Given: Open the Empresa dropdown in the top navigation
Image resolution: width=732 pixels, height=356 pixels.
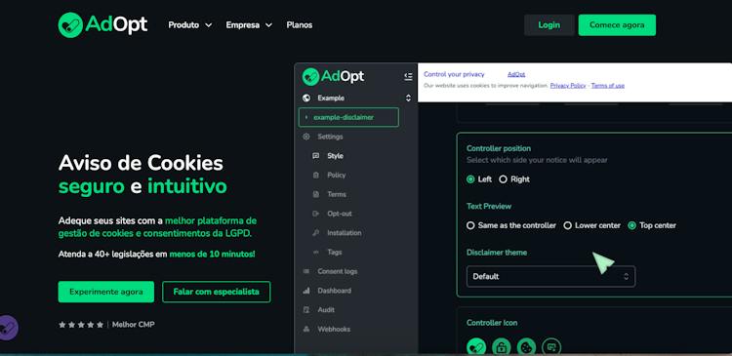Looking at the screenshot, I should click(249, 25).
